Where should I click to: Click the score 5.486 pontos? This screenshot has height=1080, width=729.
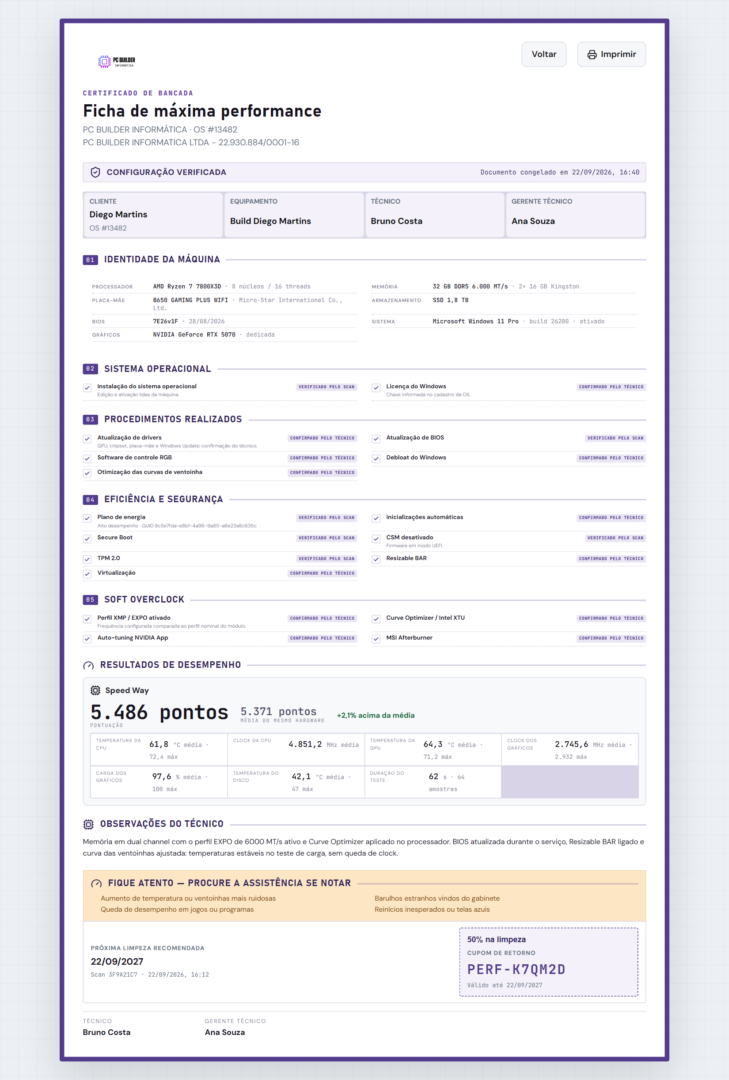(159, 712)
